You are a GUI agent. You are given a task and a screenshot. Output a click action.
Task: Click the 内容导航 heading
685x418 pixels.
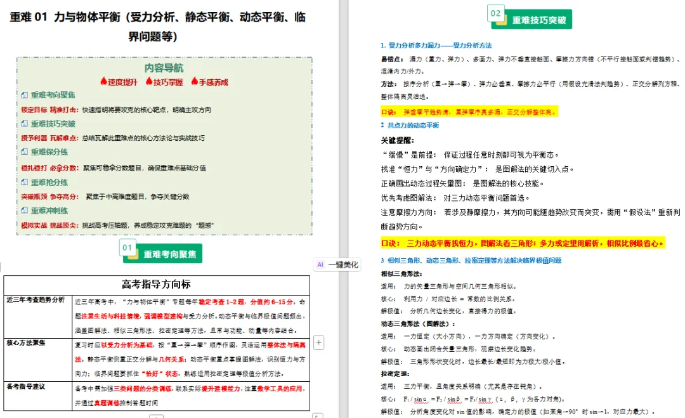pyautogui.click(x=164, y=68)
